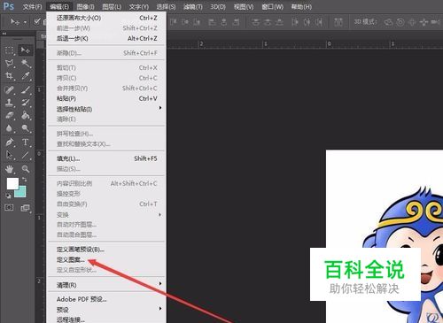This screenshot has height=323, width=443.
Task: Click the align right edges icon
Action: [x=236, y=22]
